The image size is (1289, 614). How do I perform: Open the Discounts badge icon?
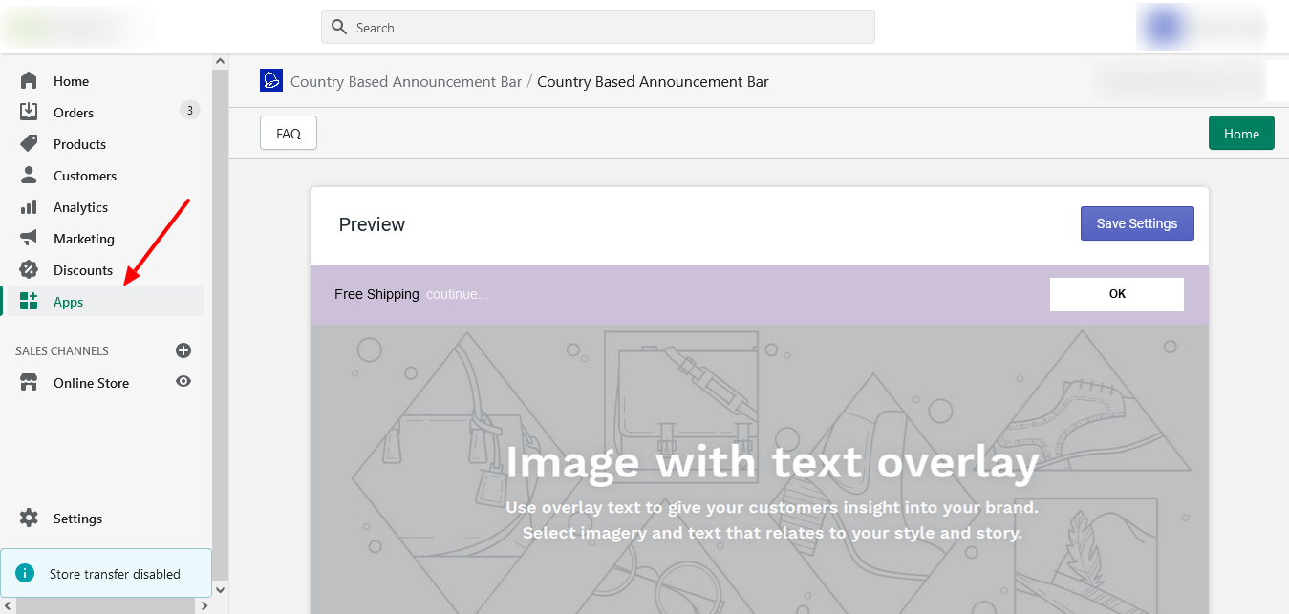[x=29, y=270]
